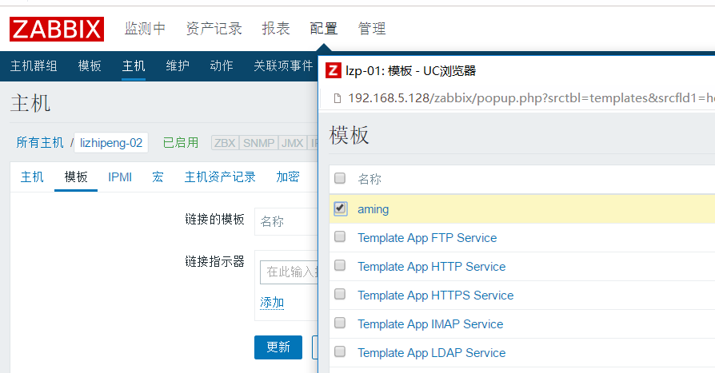This screenshot has width=715, height=373.
Task: Click the Zabbix favicon in popup title bar
Action: coord(333,70)
